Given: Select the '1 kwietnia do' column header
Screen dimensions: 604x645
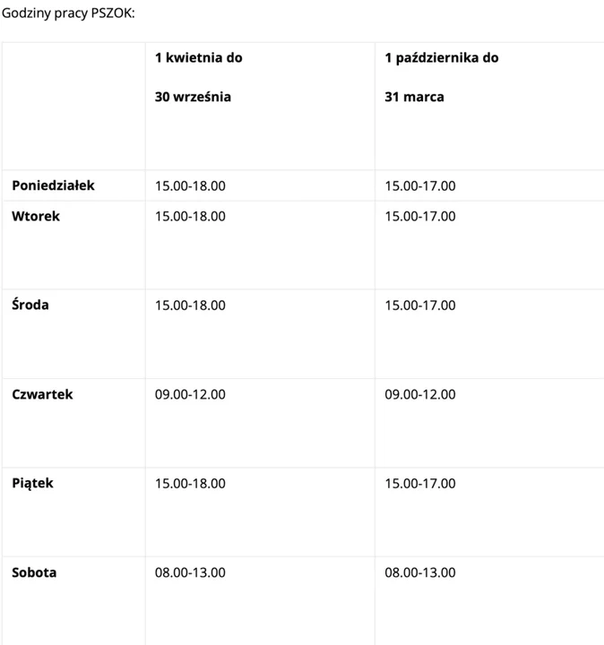Looking at the screenshot, I should (198, 57).
